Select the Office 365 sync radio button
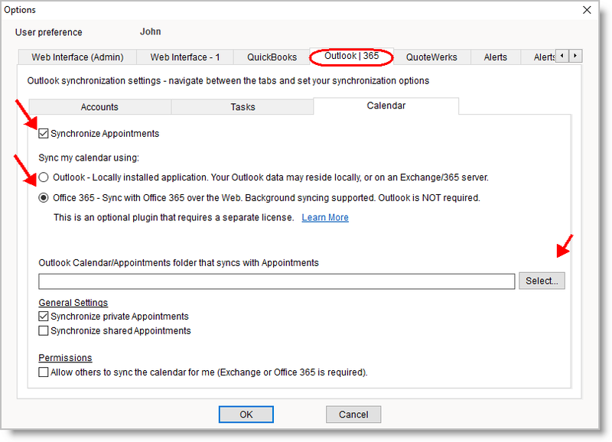 (x=44, y=197)
